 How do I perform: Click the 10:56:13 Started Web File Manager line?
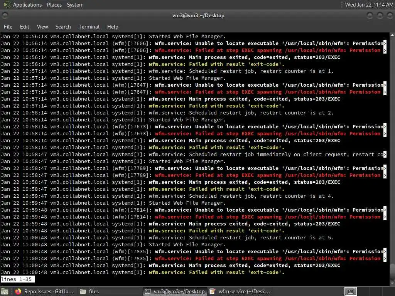pos(113,37)
